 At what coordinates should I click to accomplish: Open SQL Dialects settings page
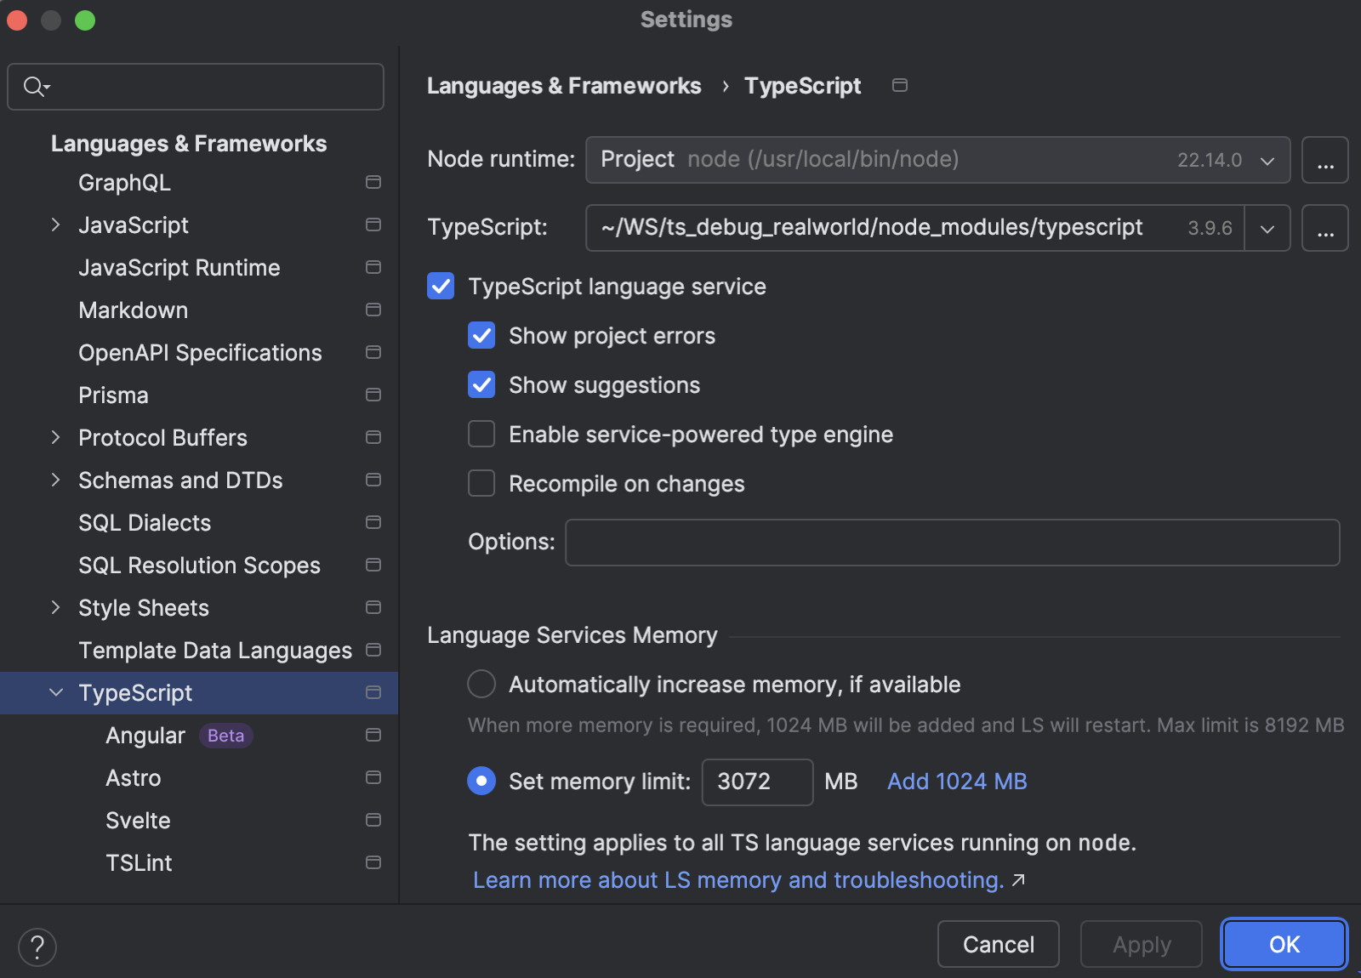click(x=145, y=522)
